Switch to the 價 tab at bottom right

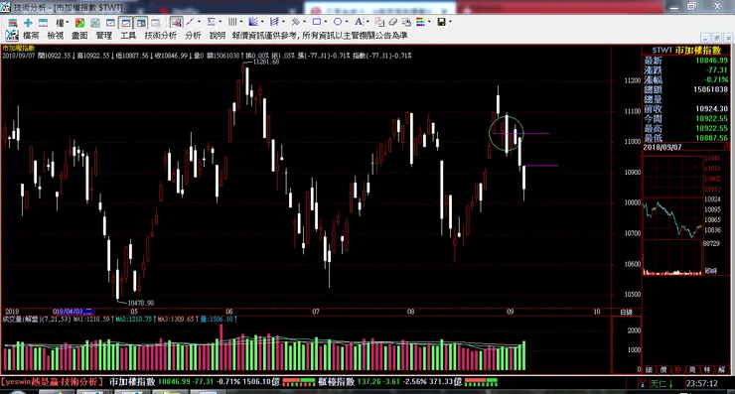coord(663,369)
